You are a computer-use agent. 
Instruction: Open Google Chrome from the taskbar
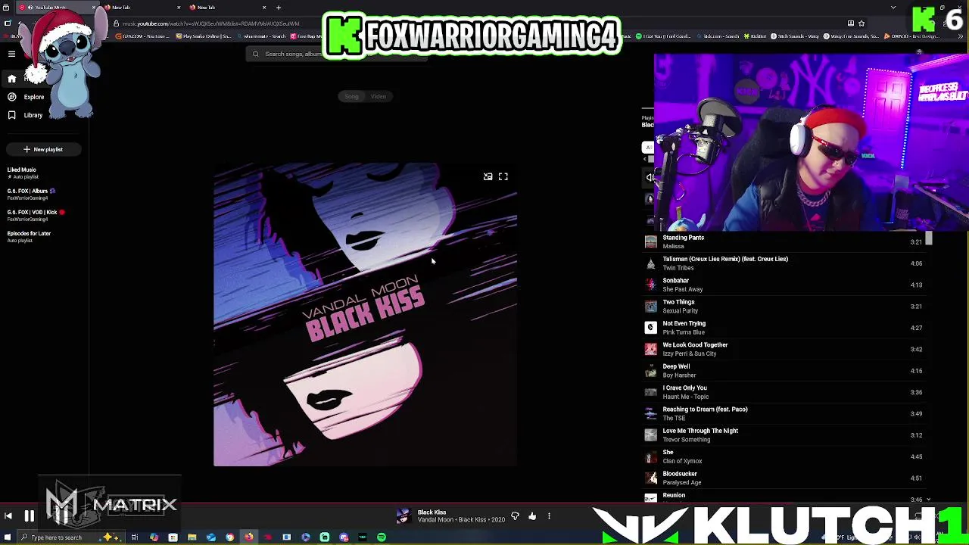coord(229,537)
